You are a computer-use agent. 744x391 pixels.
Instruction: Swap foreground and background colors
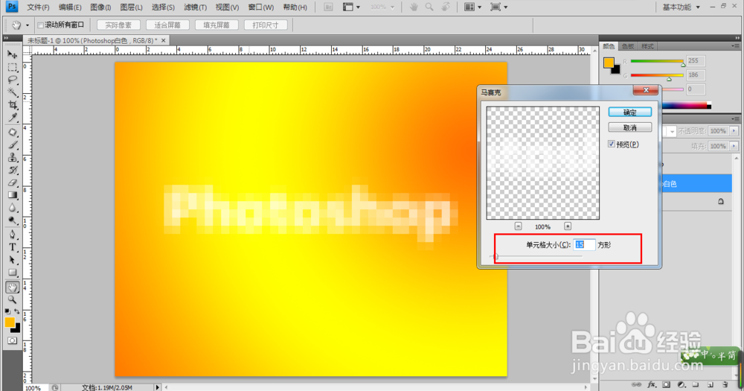[x=17, y=311]
